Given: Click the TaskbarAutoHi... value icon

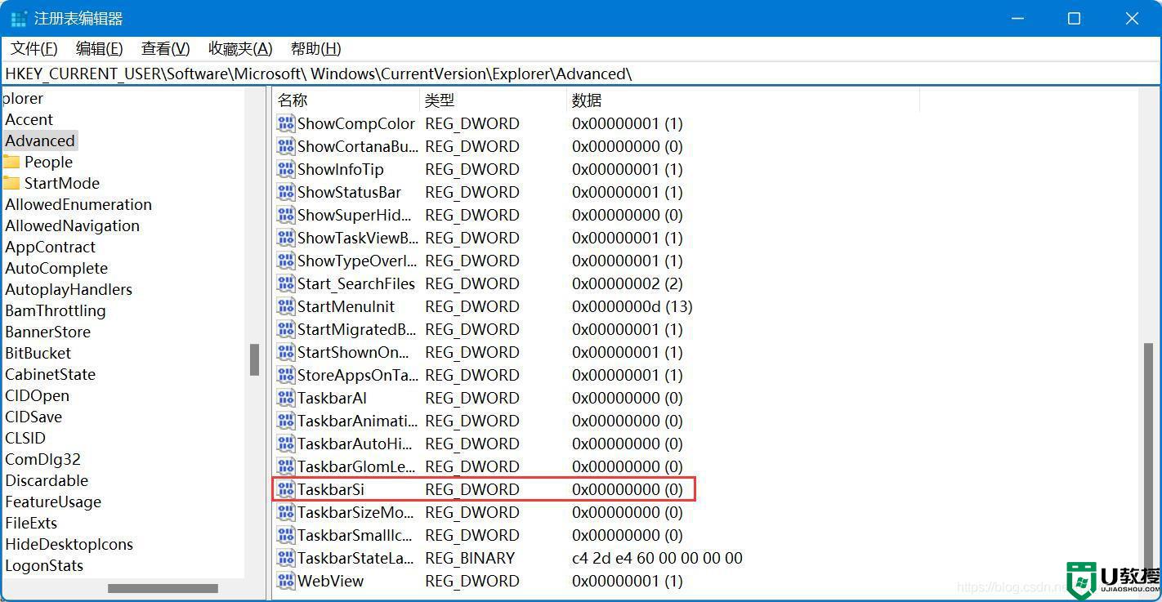Looking at the screenshot, I should (x=285, y=444).
